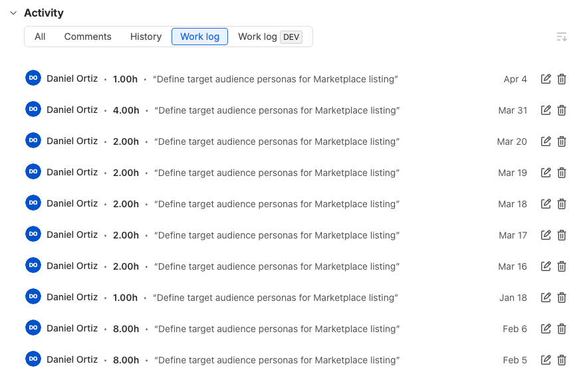The image size is (585, 372).
Task: Delete the Feb 5 work log entry
Action: [562, 360]
